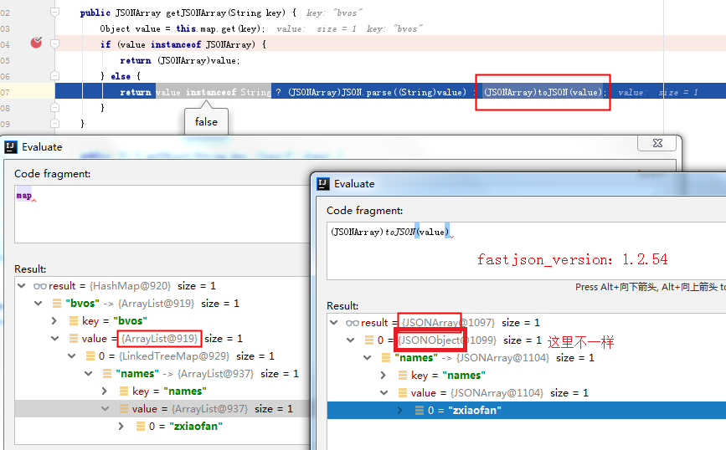Select "names" -> ArrayList@937 row

162,374
